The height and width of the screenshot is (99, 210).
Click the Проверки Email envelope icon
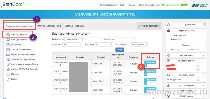(169, 75)
